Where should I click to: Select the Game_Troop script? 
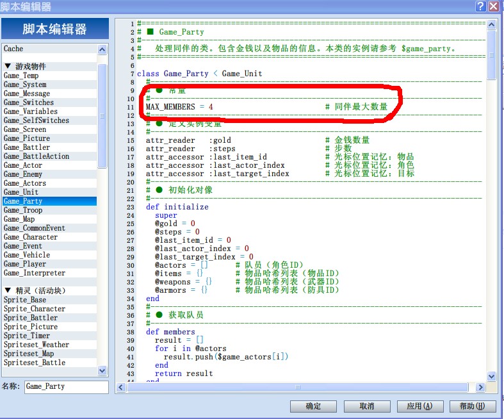coord(49,210)
